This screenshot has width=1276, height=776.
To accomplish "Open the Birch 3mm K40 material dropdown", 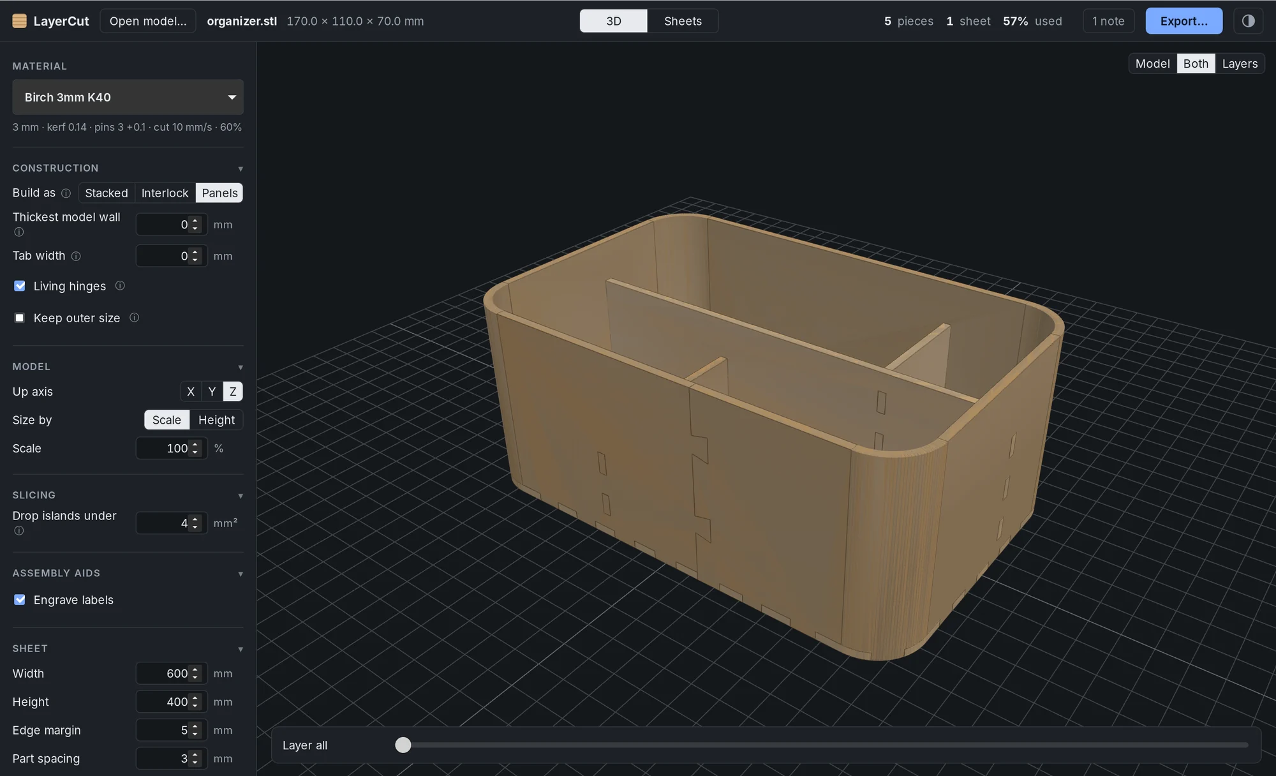I will [x=128, y=97].
